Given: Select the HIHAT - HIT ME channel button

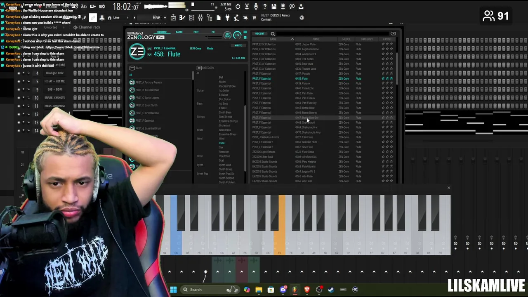Looking at the screenshot, I should (55, 81).
